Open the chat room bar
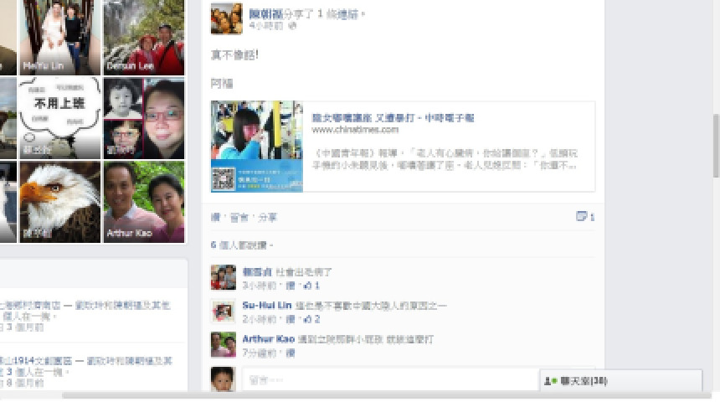The width and height of the screenshot is (720, 402). 621,381
